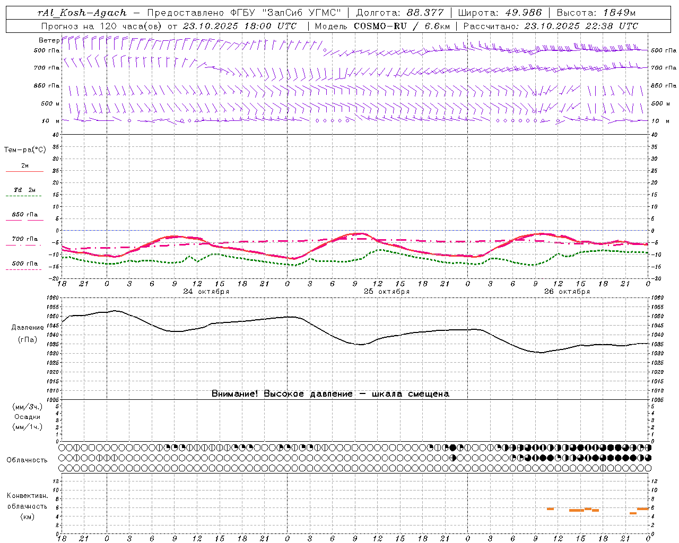This screenshot has width=679, height=543.
Task: Click the left '700 гПа' wind level label
Action: coord(47,68)
